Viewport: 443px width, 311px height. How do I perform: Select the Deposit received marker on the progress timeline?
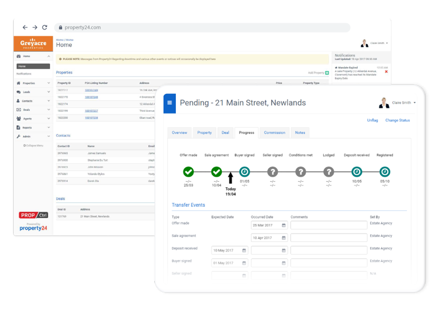pos(357,172)
